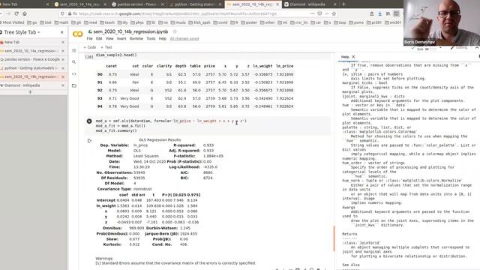Open the Colab logo home link
480x270 pixels.
(x=78, y=34)
